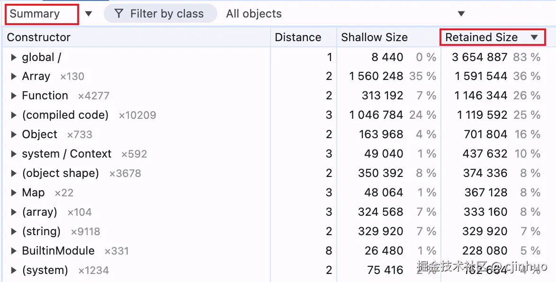Screen dimensions: 556x282
Task: Sort by Shallow Size column header
Action: click(374, 37)
